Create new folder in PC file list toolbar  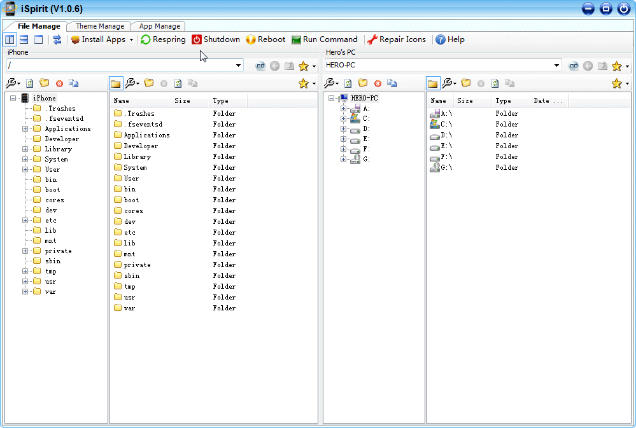click(465, 83)
